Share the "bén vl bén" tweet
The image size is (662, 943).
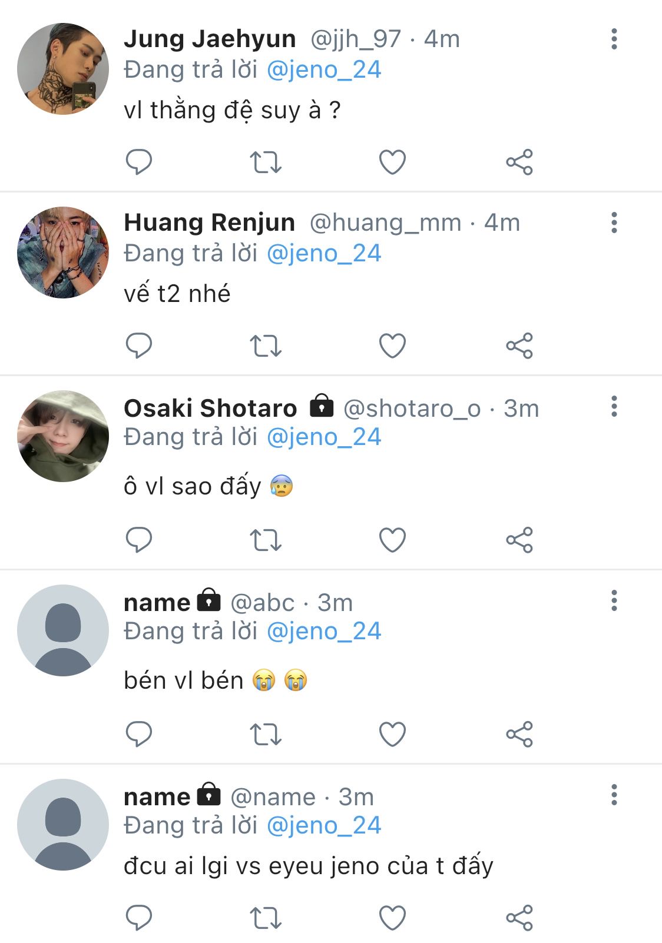tap(519, 734)
